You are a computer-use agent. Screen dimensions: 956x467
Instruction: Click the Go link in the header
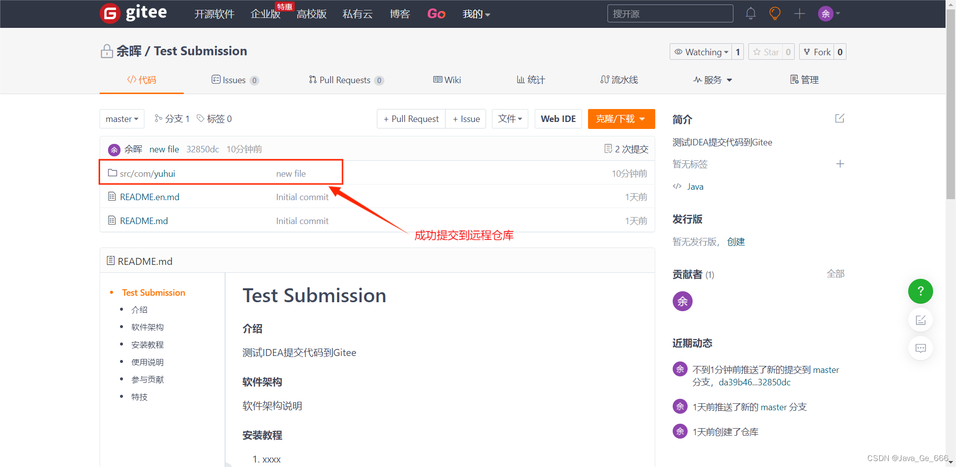click(436, 14)
